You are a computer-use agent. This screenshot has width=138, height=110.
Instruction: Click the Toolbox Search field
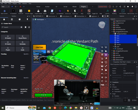[x=12, y=27]
